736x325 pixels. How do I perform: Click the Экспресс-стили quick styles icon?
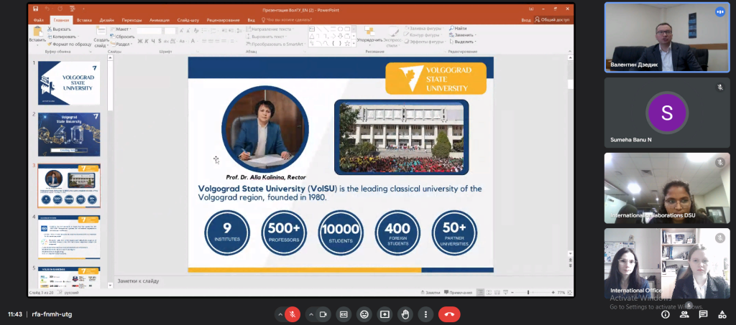393,32
